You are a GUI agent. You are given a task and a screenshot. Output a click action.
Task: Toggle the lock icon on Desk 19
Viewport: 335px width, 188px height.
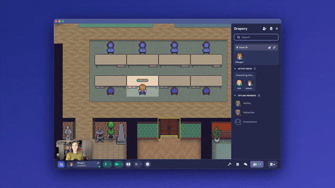point(270,48)
